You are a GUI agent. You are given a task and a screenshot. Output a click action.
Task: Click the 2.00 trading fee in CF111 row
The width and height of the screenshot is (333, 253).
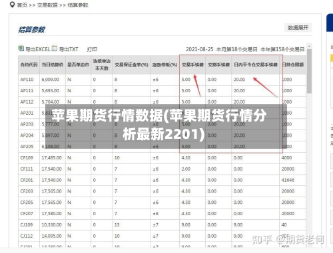coord(186,169)
